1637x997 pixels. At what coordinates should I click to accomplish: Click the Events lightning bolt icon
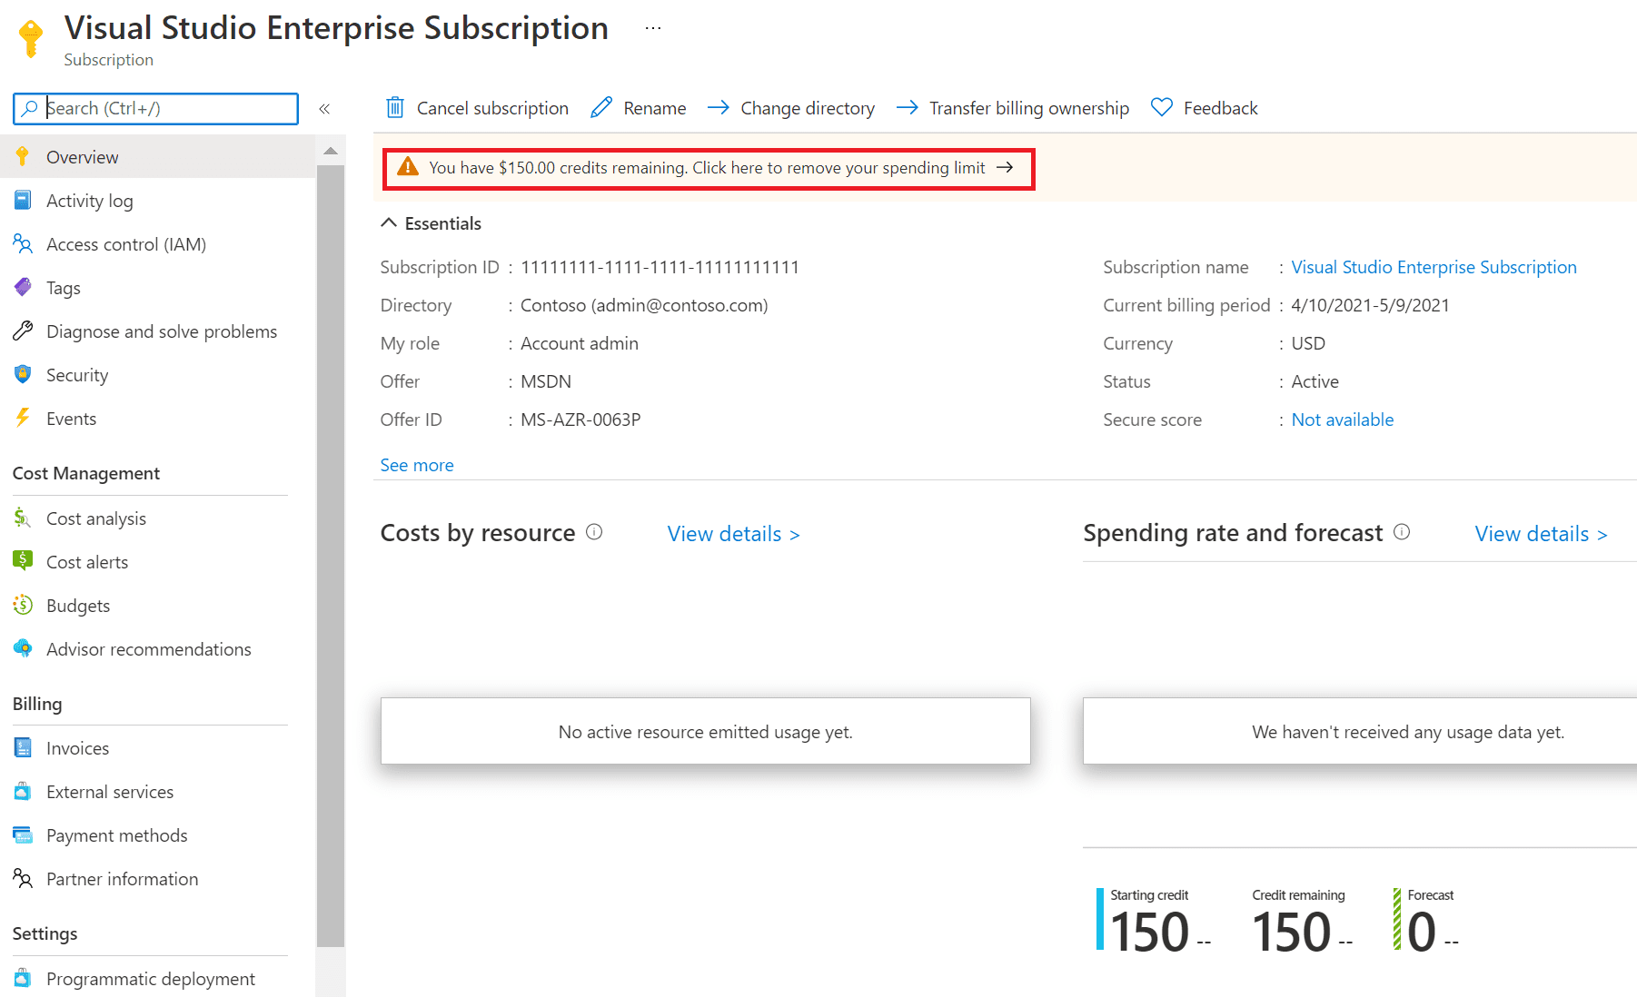click(x=23, y=418)
